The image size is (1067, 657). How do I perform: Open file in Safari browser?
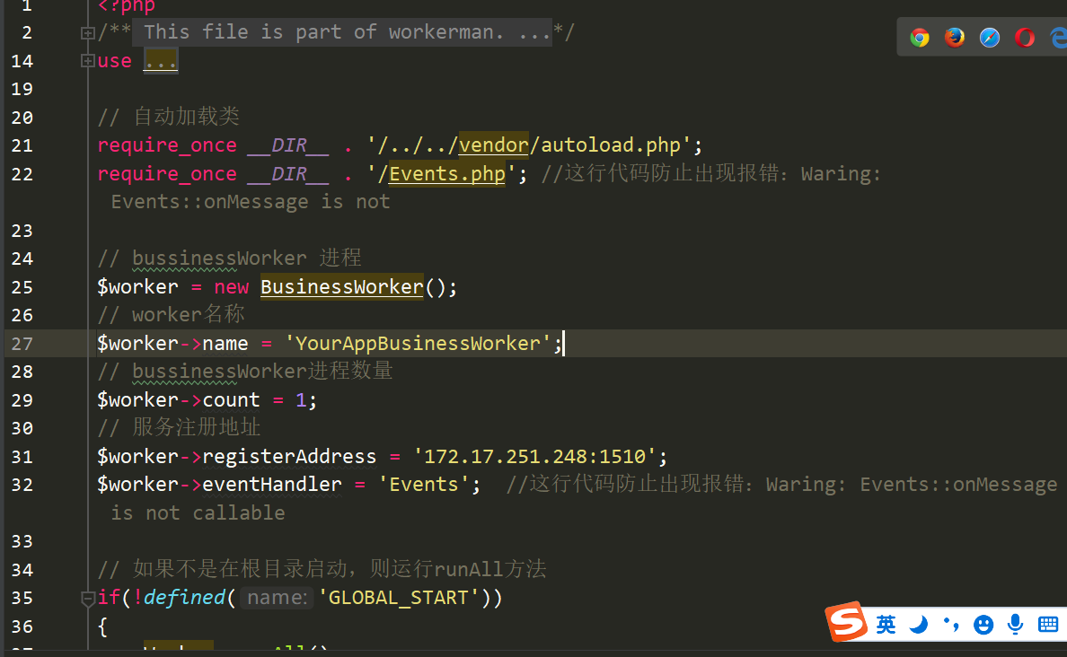990,38
